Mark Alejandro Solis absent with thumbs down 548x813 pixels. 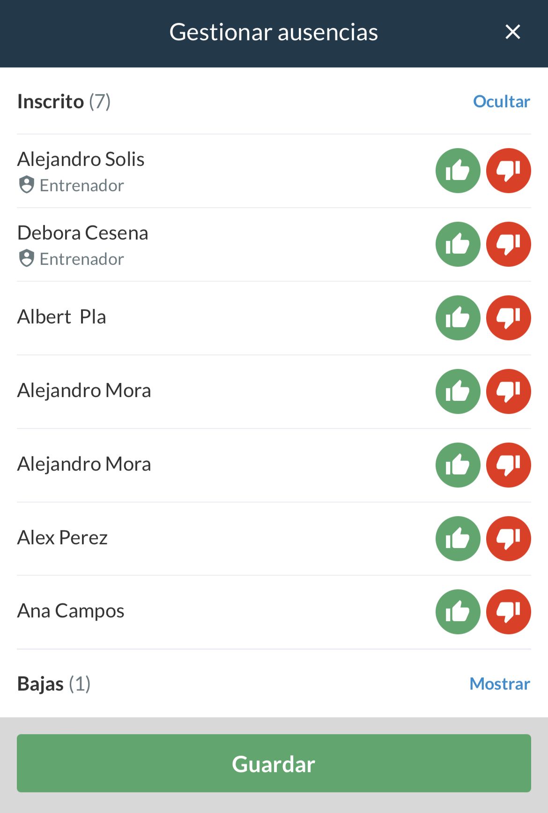(x=508, y=171)
